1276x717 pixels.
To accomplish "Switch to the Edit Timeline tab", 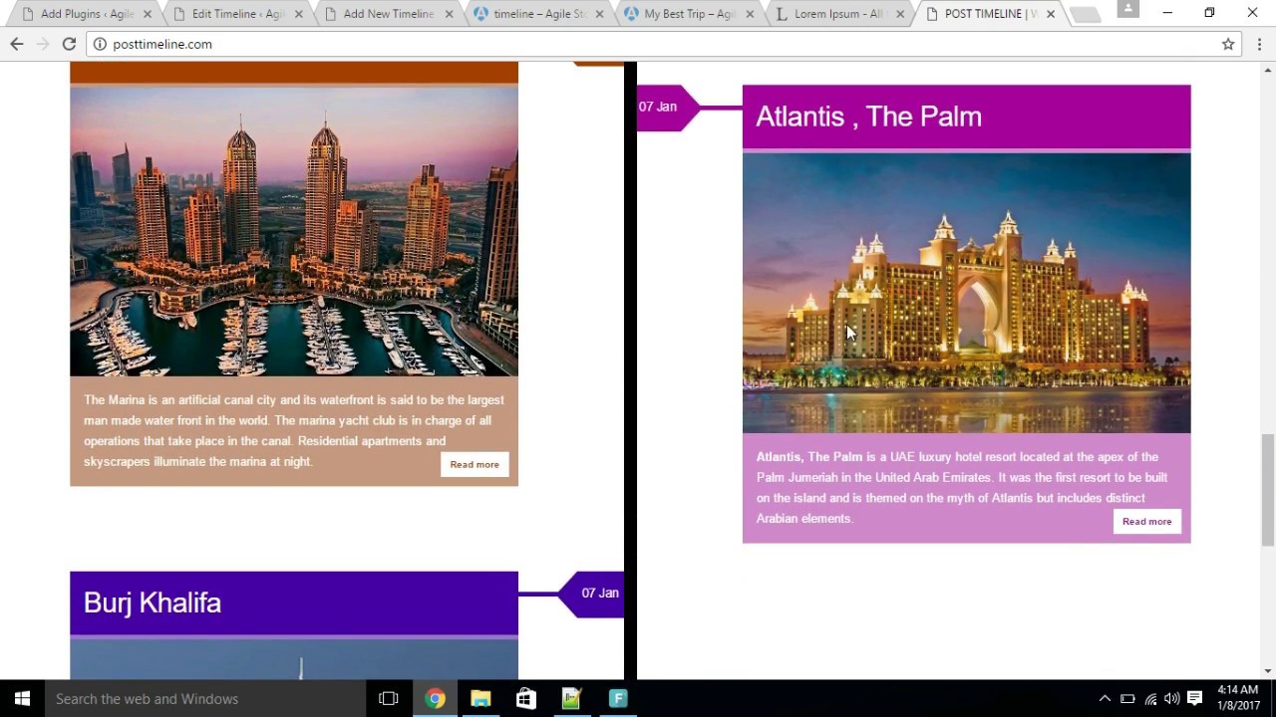I will pos(231,14).
